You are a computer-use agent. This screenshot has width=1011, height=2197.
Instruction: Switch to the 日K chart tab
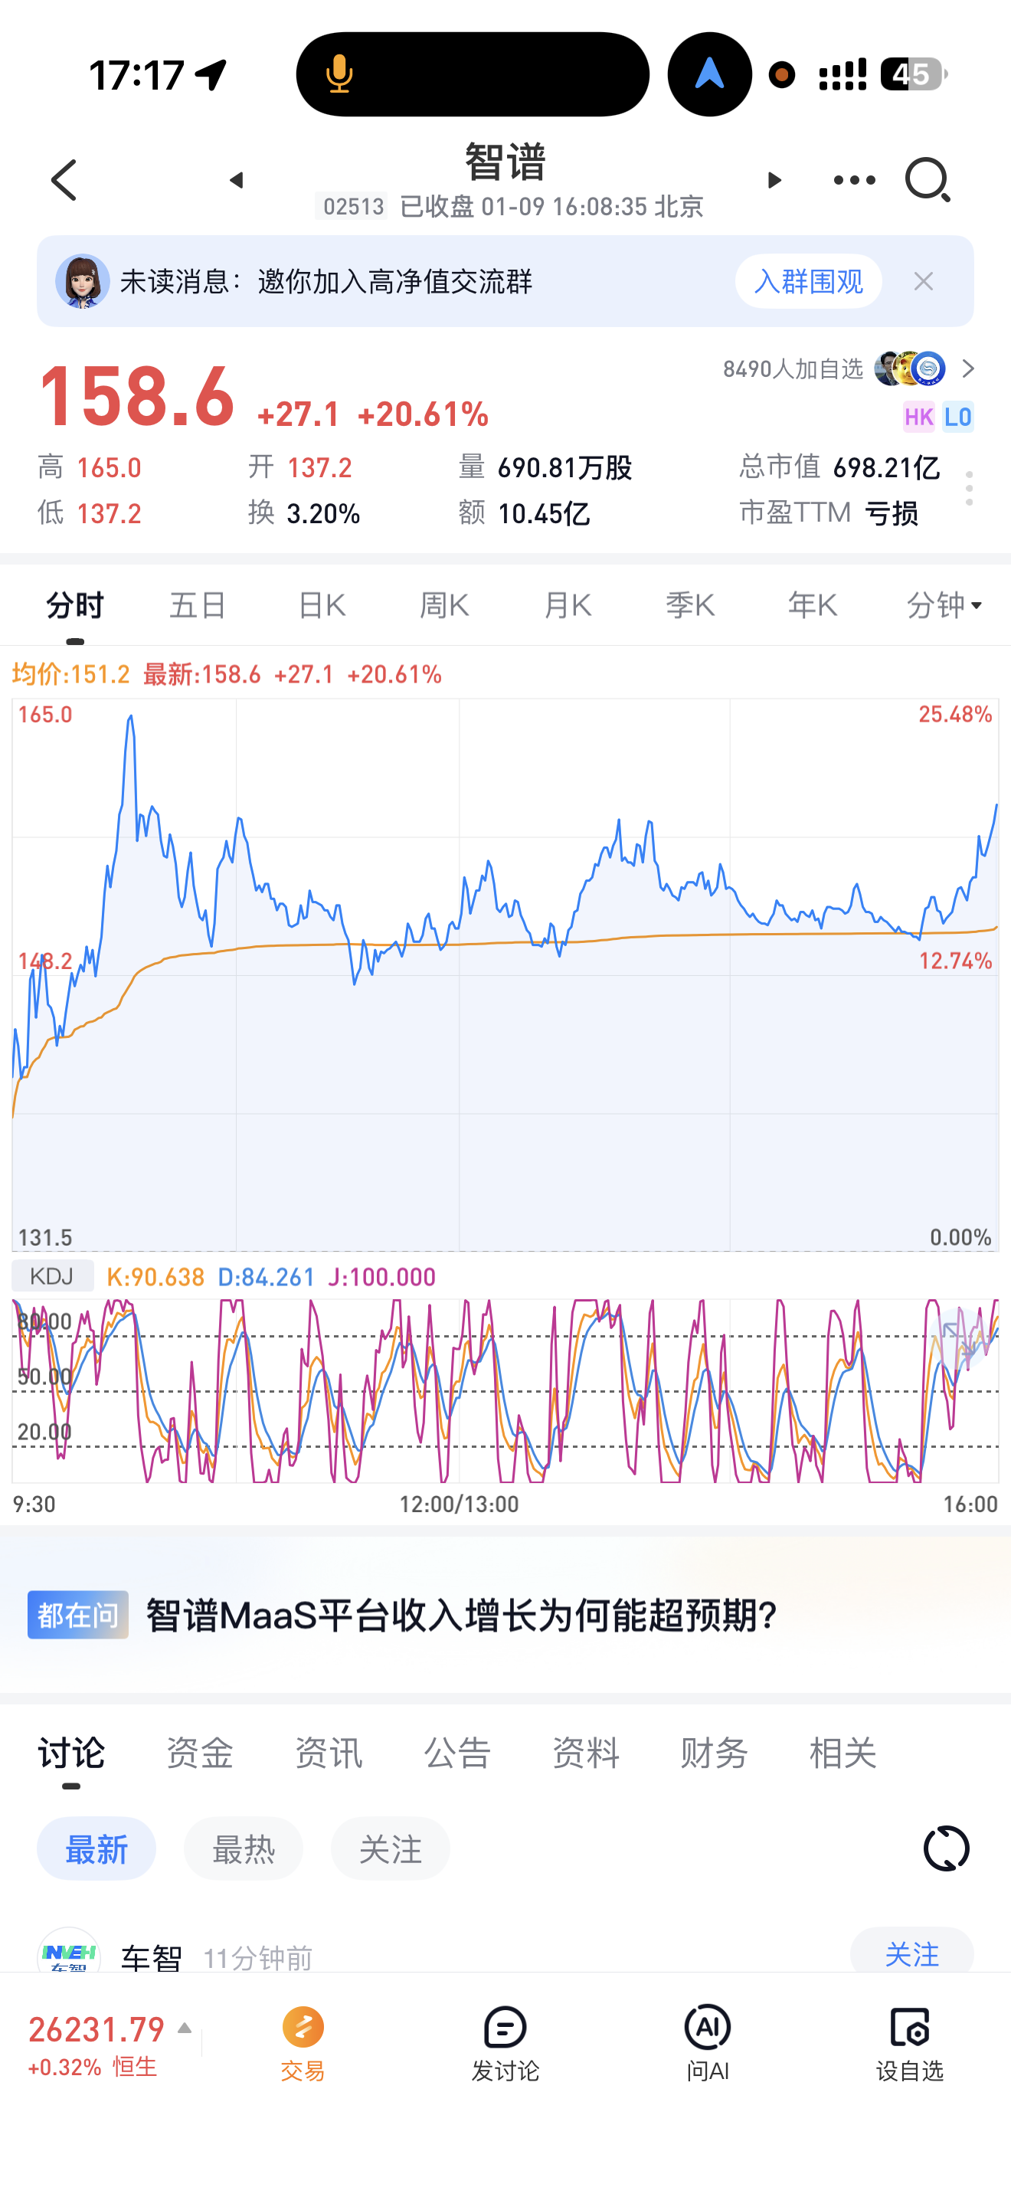[x=322, y=605]
